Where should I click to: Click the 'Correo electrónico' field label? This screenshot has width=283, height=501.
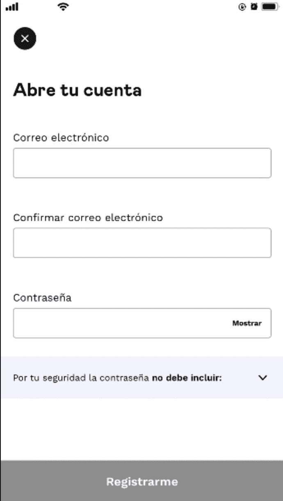(x=61, y=138)
